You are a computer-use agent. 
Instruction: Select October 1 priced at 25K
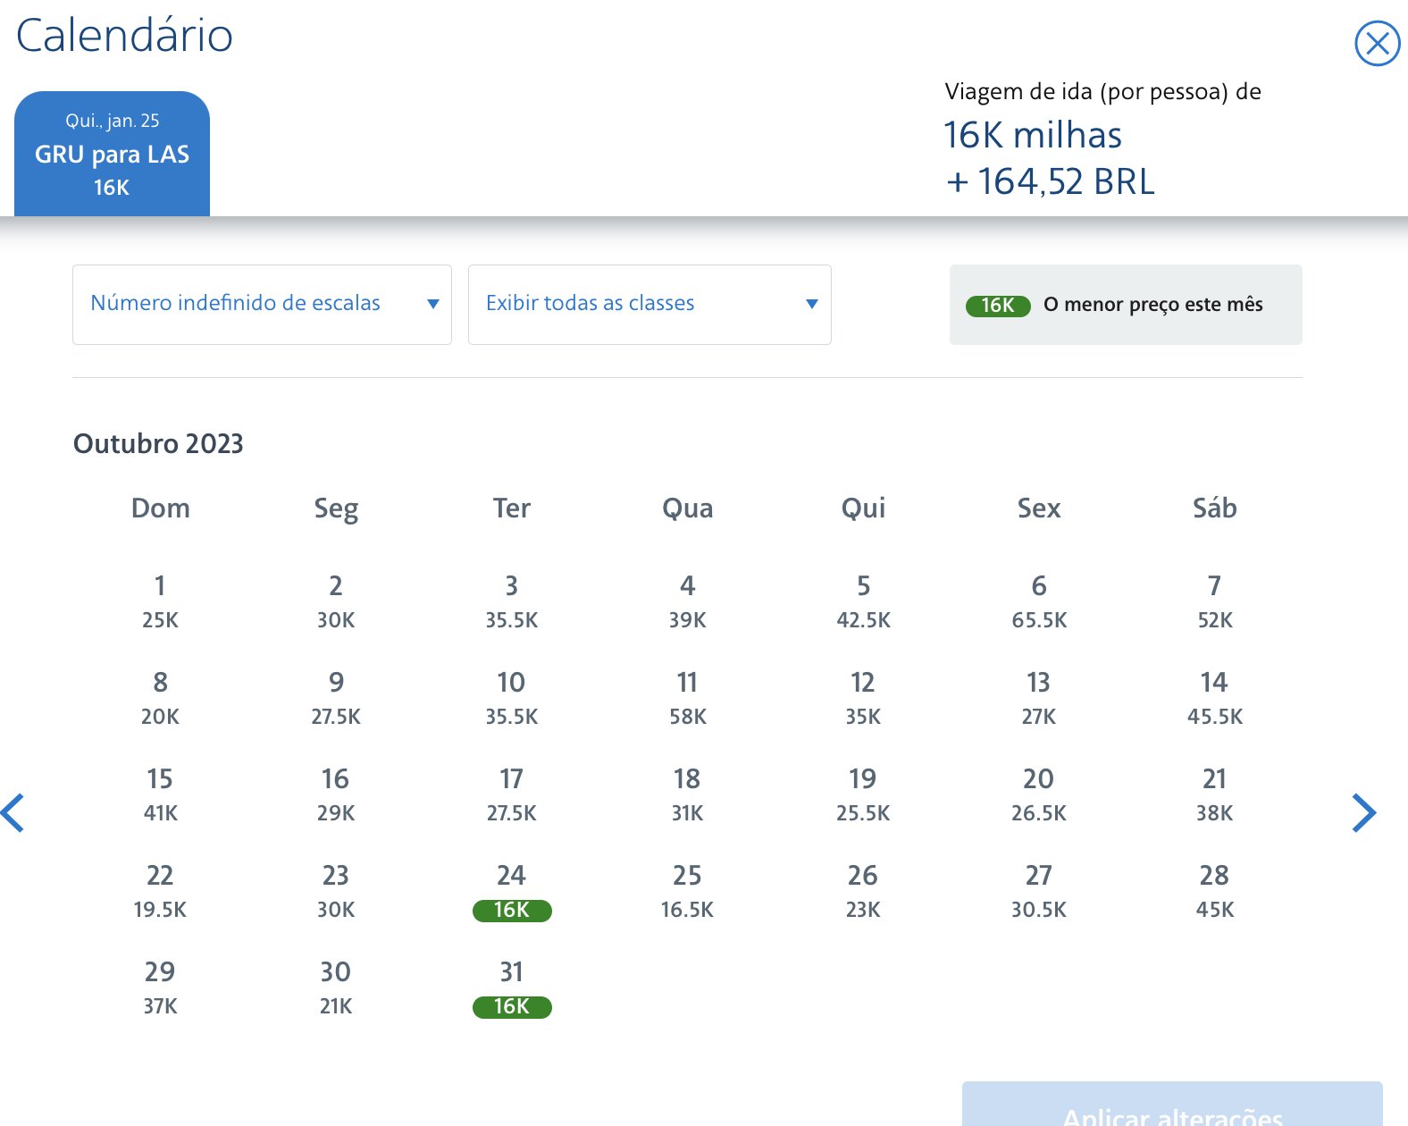click(x=160, y=602)
